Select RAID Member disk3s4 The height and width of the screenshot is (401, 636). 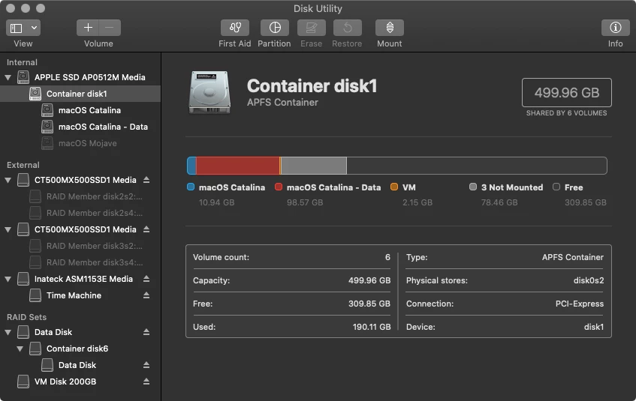[80, 262]
